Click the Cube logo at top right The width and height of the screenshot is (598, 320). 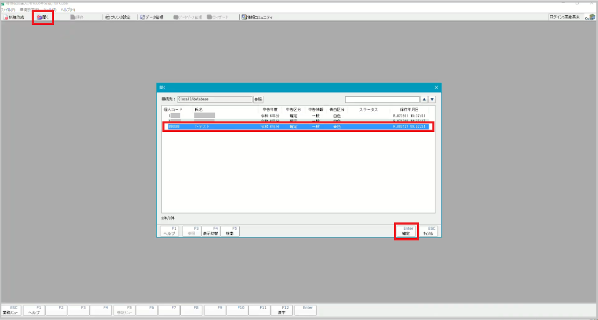click(590, 17)
